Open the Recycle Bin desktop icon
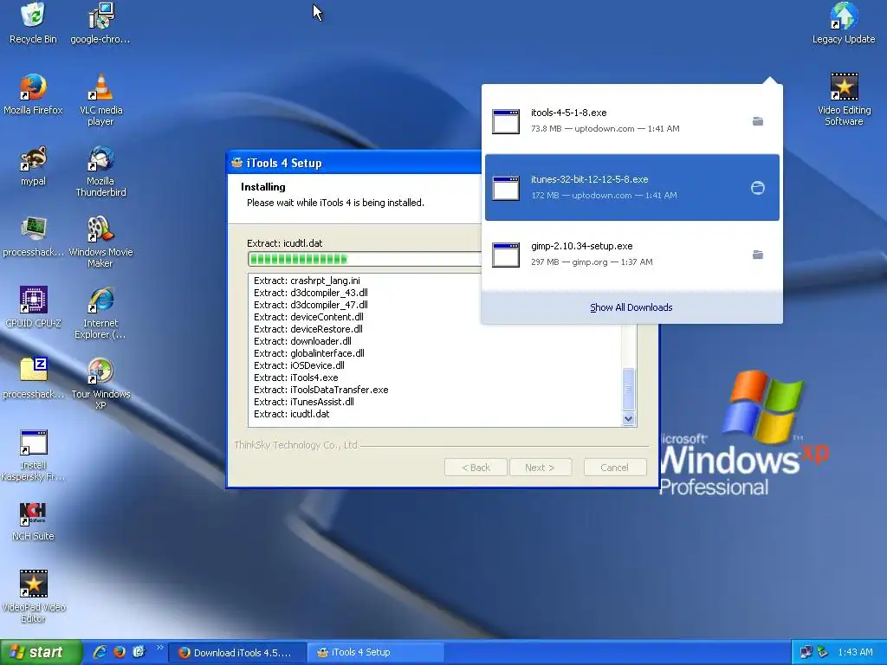 tap(33, 23)
